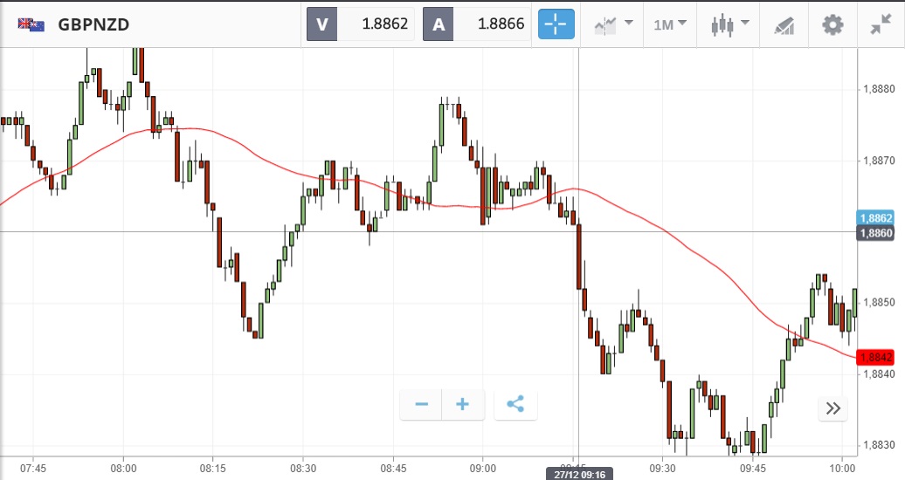This screenshot has height=480, width=905.
Task: Open the candlestick chart type dropdown
Action: pos(730,24)
